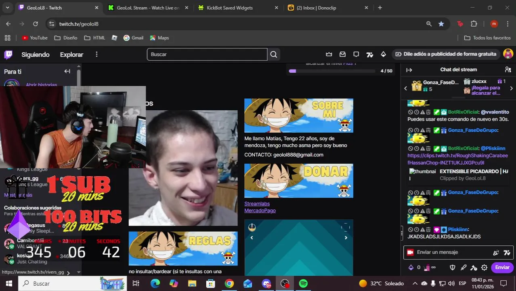Expand the chat leaderboard drag handle
This screenshot has width=516, height=291.
point(458,98)
